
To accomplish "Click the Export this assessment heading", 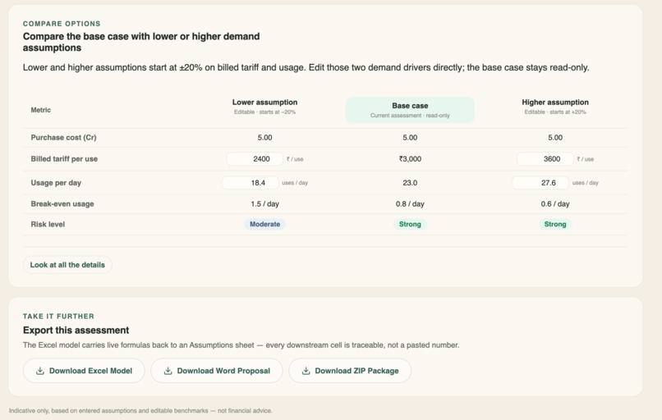I will tap(76, 331).
